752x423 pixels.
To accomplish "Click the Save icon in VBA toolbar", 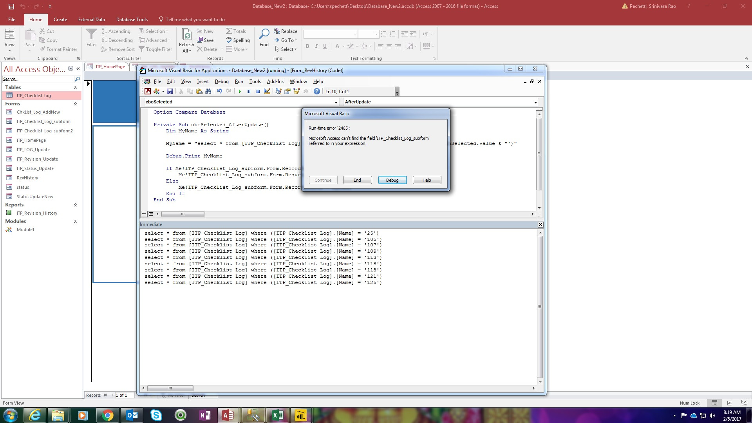I will click(170, 91).
